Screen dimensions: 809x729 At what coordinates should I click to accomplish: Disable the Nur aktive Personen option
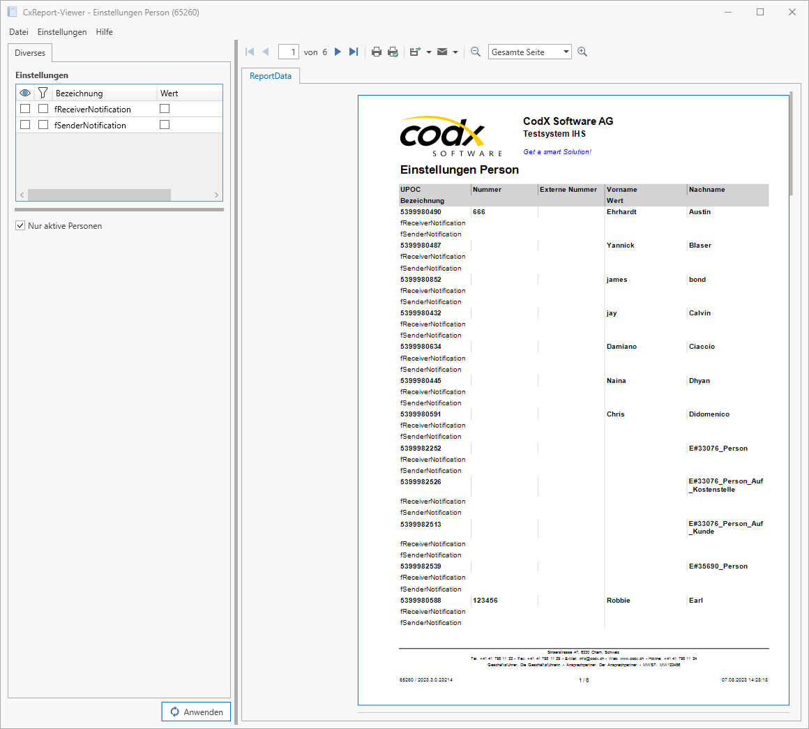[20, 225]
